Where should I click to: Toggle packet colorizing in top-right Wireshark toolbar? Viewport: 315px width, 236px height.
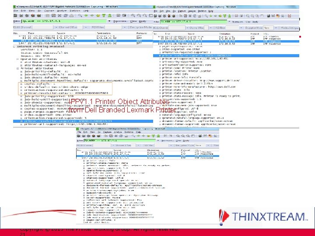coord(236,16)
